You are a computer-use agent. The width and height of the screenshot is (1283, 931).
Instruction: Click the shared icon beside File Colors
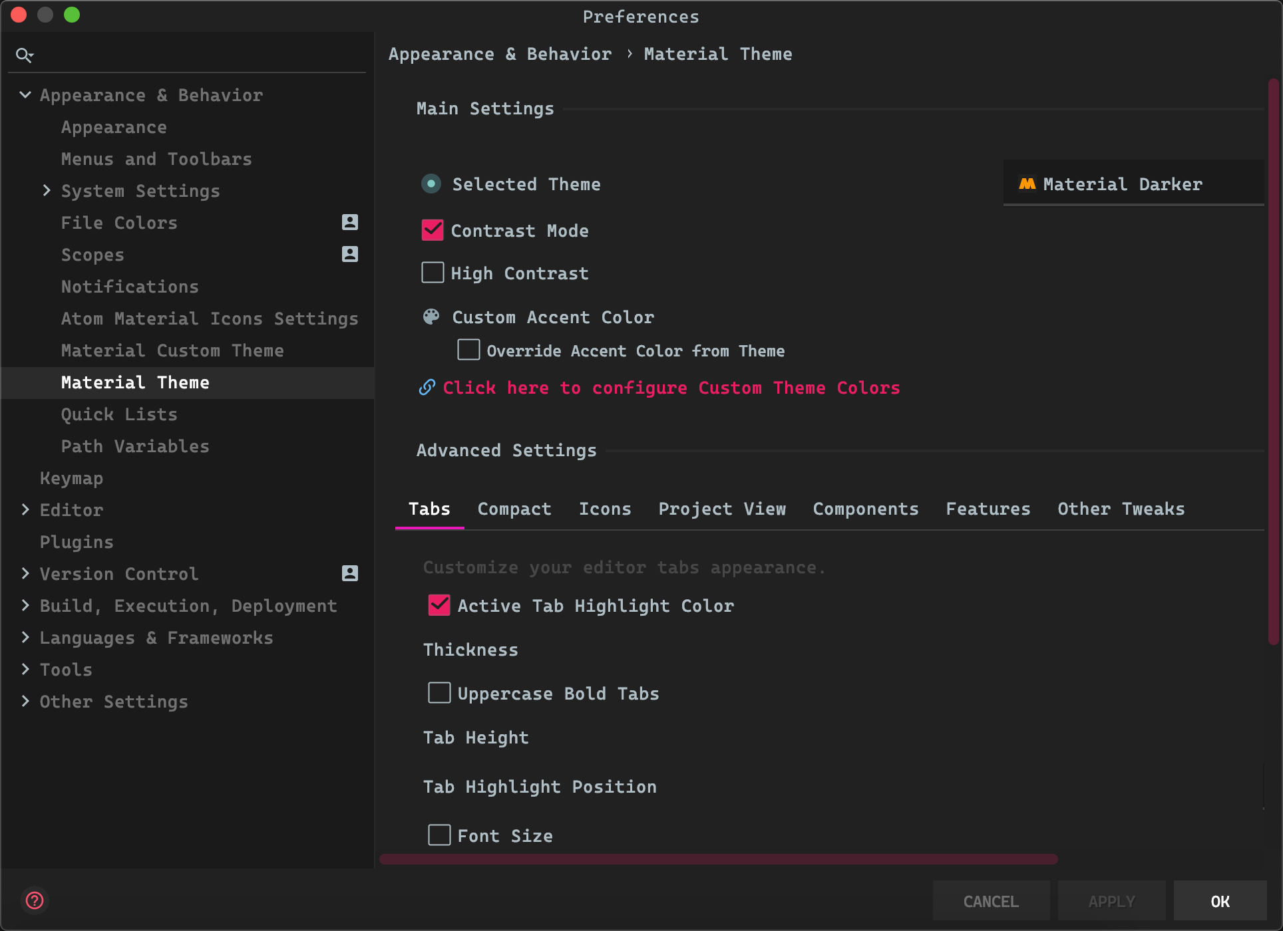(x=350, y=222)
